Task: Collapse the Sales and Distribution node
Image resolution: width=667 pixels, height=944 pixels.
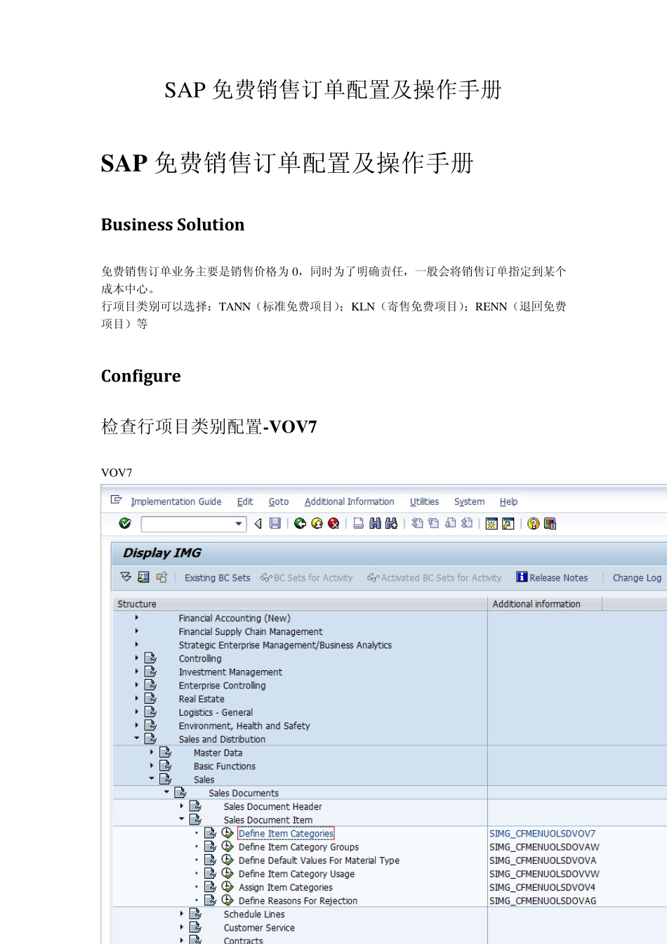Action: (136, 738)
